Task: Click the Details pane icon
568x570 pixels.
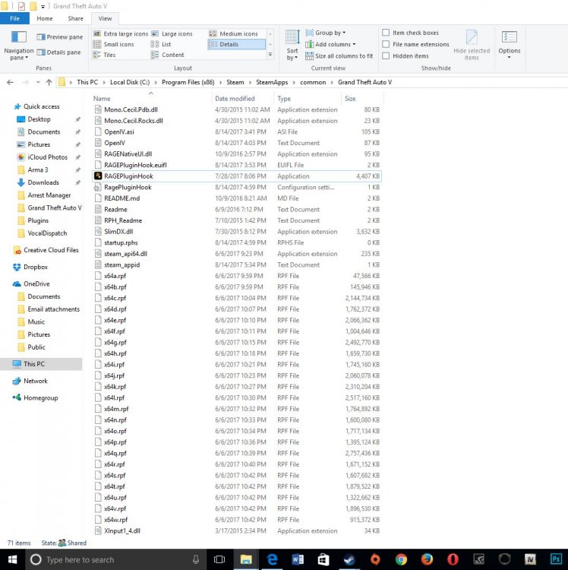Action: (41, 52)
